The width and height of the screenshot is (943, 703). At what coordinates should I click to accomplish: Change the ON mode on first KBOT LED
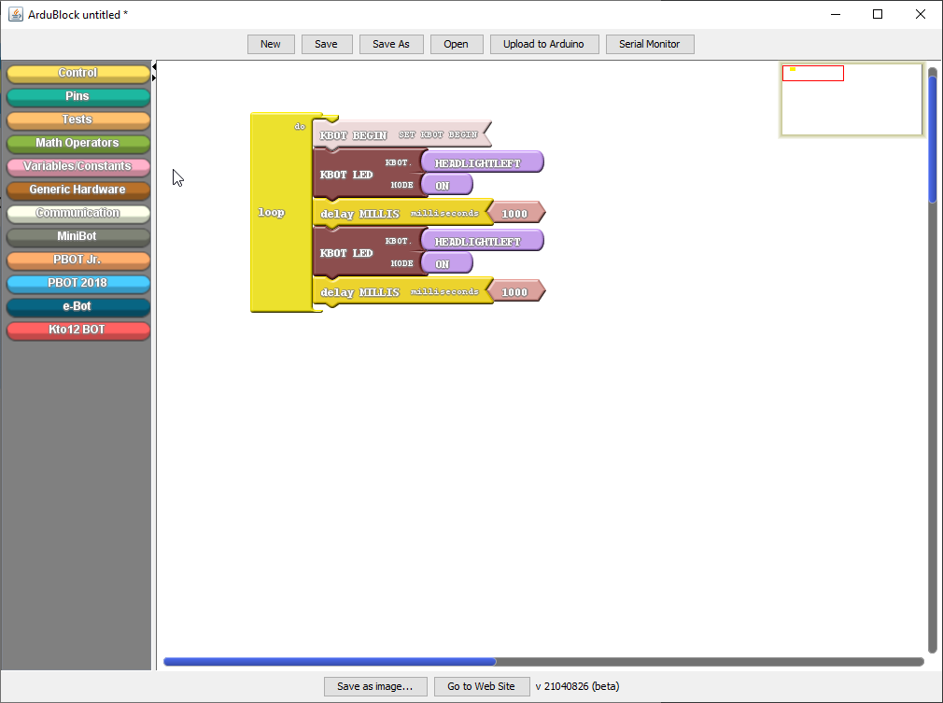(x=446, y=184)
